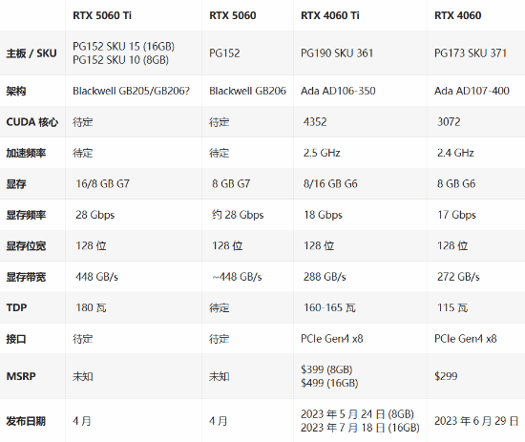Select the Blackwell GB205/GB206? cell

pos(132,91)
